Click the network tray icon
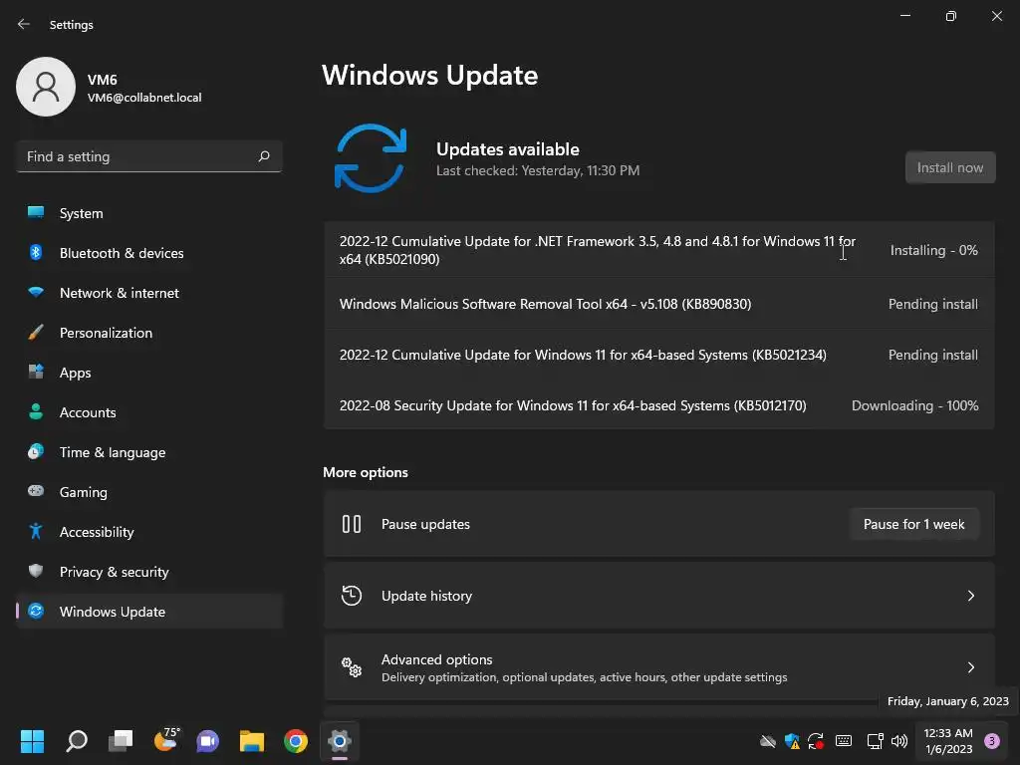Viewport: 1020px width, 765px height. click(875, 741)
